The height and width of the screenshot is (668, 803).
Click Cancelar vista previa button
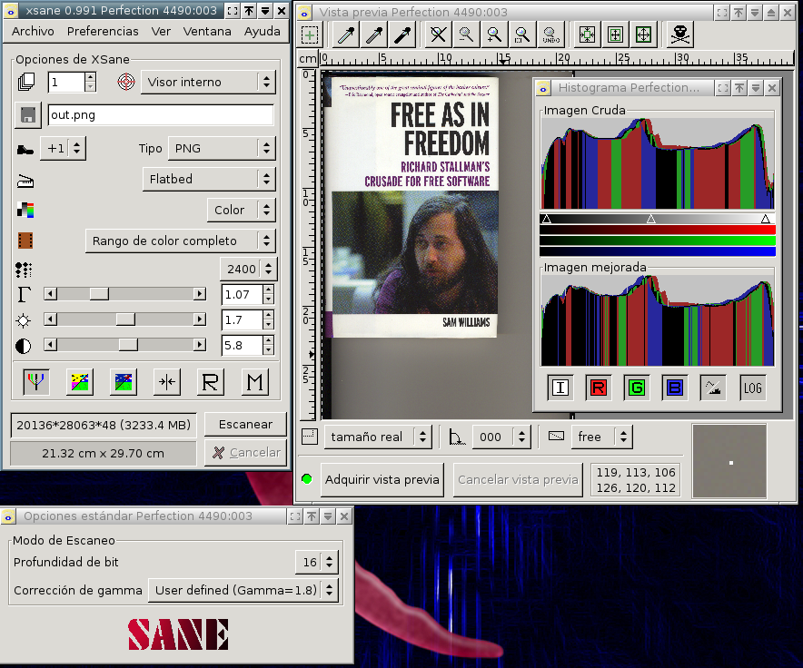pos(518,479)
